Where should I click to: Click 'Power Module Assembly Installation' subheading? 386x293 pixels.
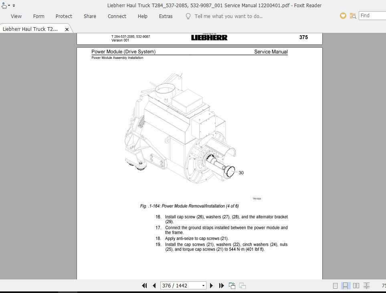pos(117,58)
